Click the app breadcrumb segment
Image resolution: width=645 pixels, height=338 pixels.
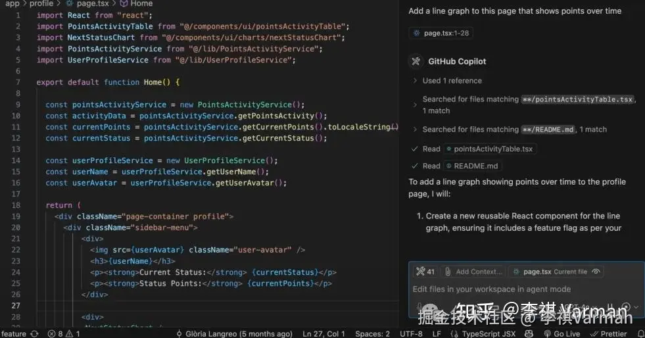[x=12, y=4]
